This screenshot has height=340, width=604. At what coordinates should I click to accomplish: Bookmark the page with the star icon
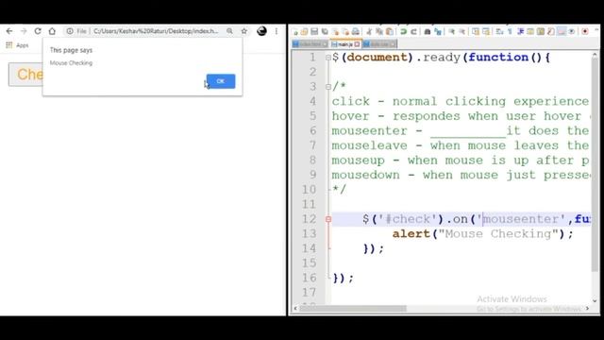(244, 31)
